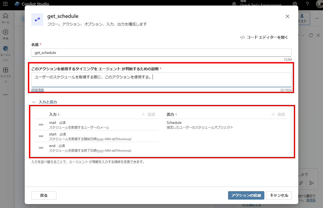Click the sidebar more options ellipsis
323x208 pixels.
click(6, 95)
